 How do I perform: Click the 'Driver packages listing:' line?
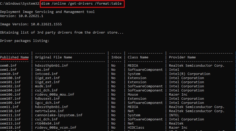[x=24, y=41]
